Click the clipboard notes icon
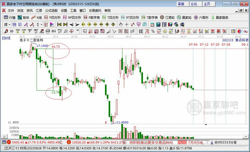 (20, 24)
